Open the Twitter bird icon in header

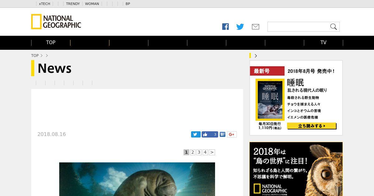(240, 27)
